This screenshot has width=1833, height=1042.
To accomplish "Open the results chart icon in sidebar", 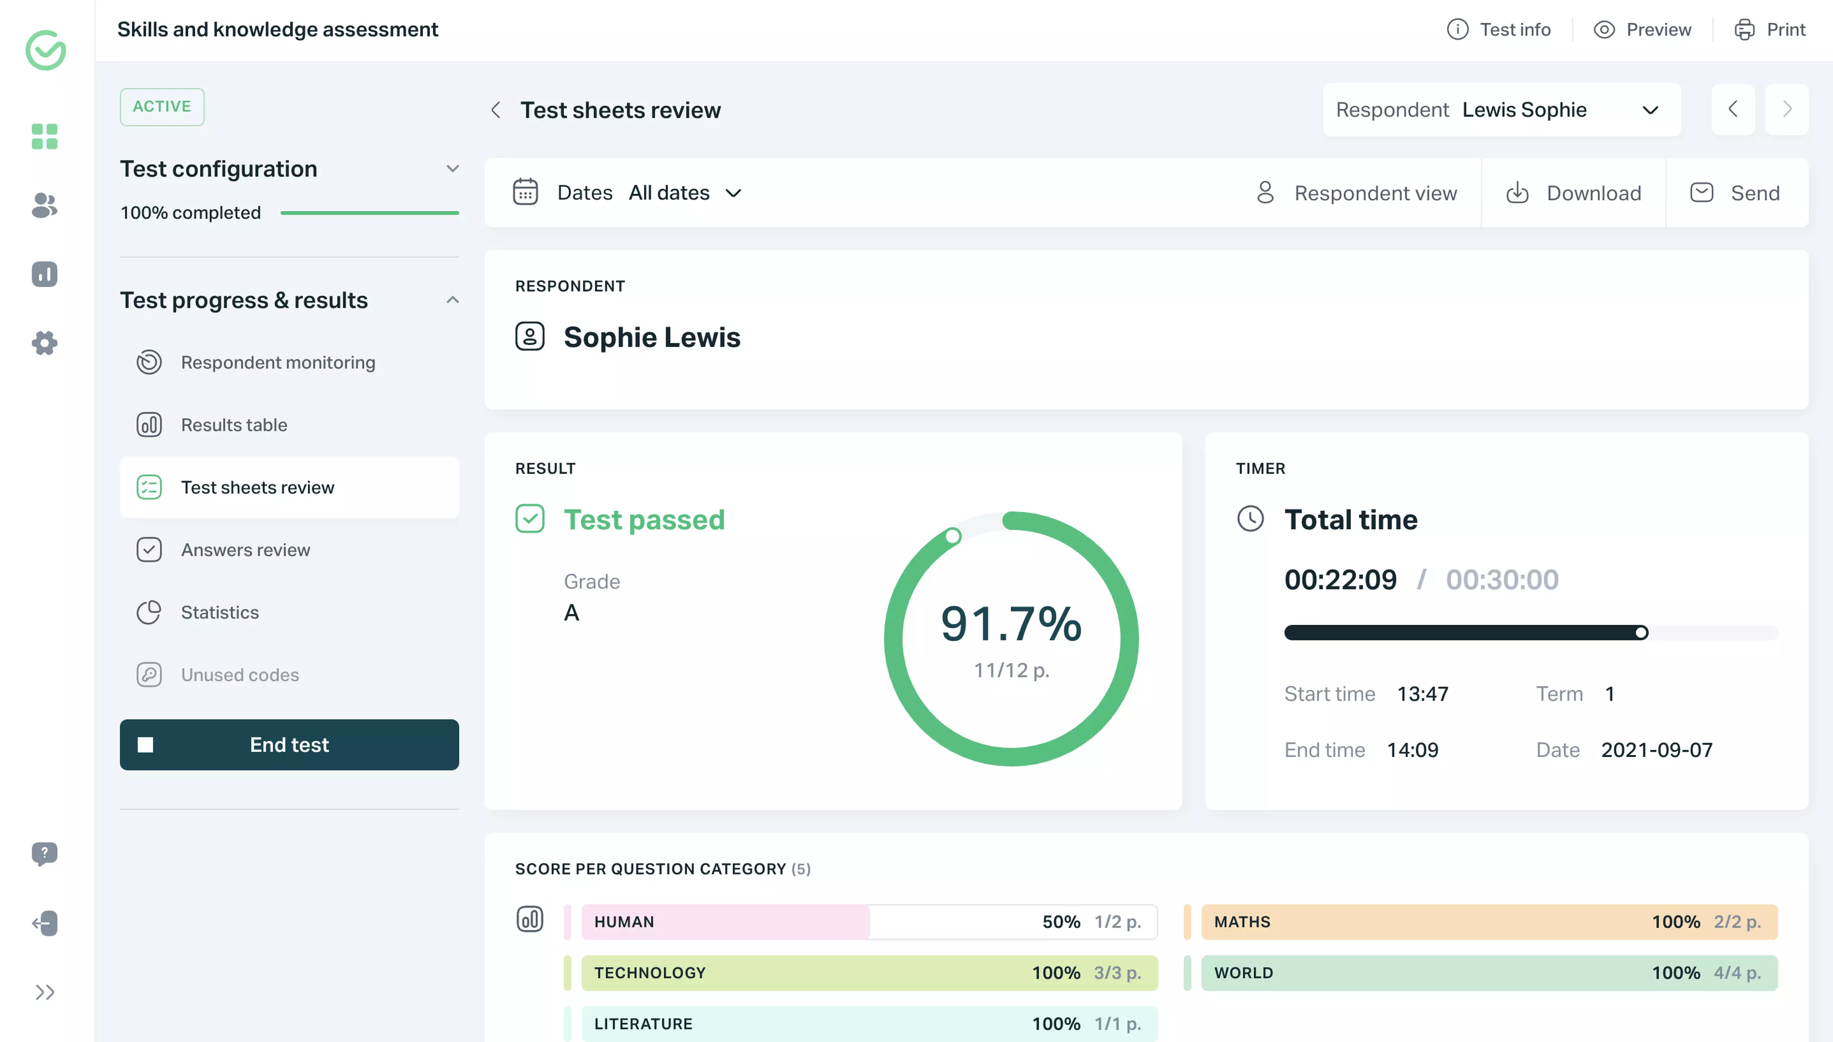I will pyautogui.click(x=44, y=274).
